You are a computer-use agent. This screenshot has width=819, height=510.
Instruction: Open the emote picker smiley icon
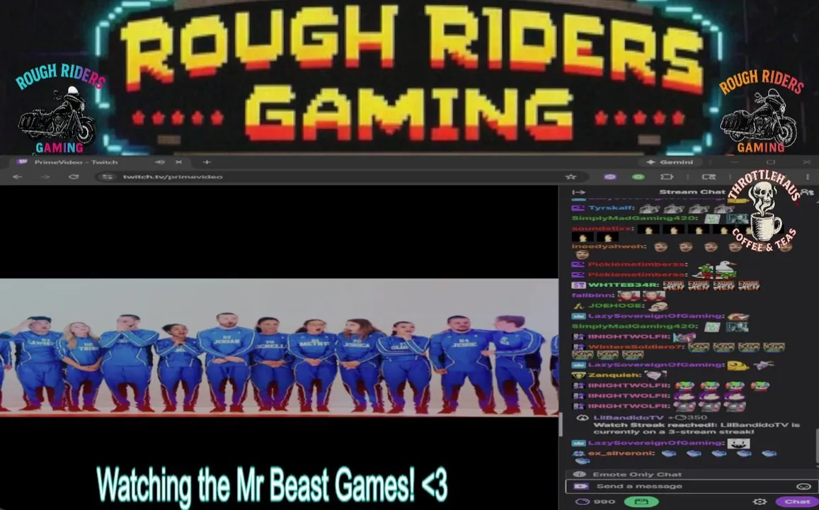[x=803, y=487]
